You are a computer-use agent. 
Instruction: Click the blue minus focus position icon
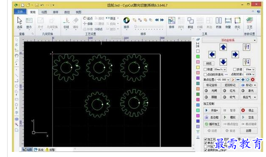[238, 79]
